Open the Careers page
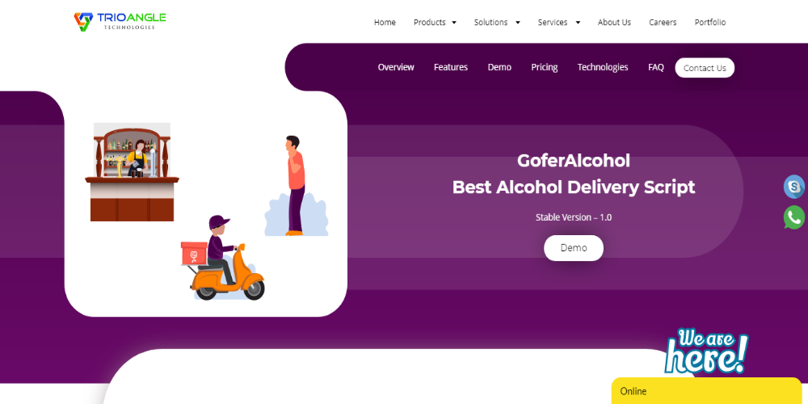808x404 pixels. pyautogui.click(x=663, y=22)
